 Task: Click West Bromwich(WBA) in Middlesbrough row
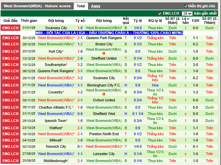coord(104,161)
